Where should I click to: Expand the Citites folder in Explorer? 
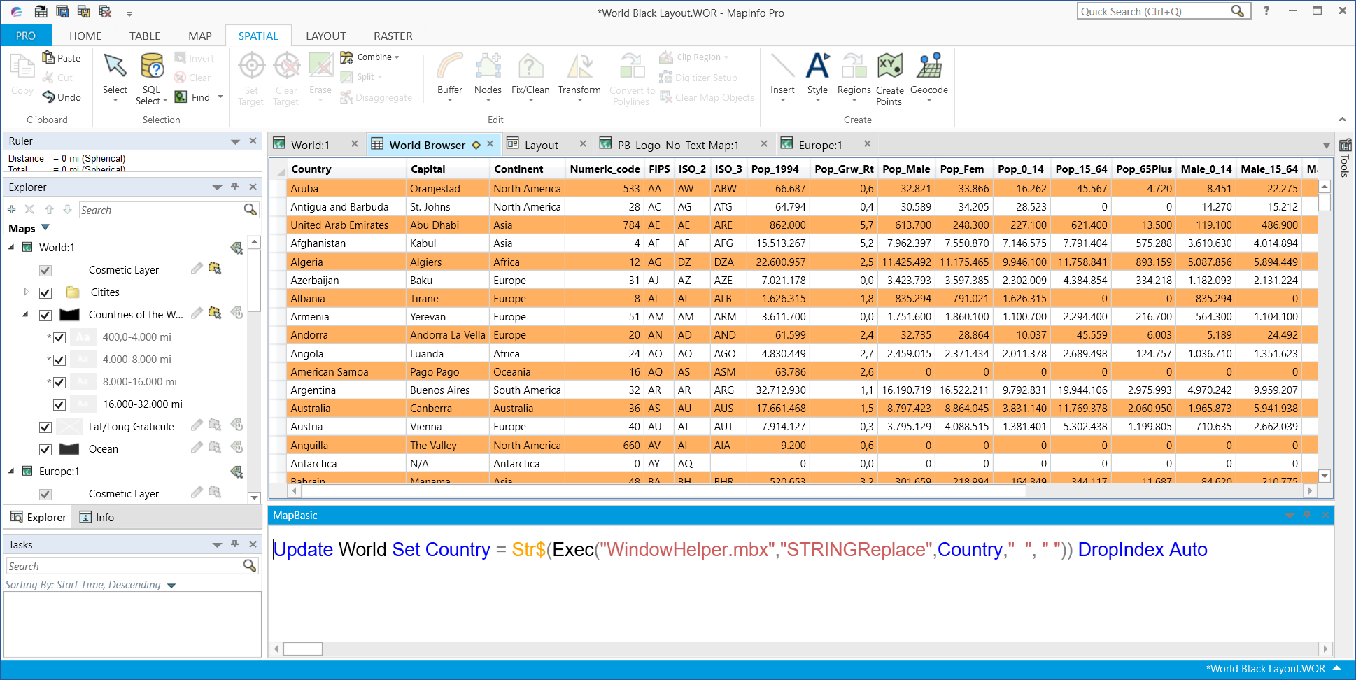click(26, 292)
